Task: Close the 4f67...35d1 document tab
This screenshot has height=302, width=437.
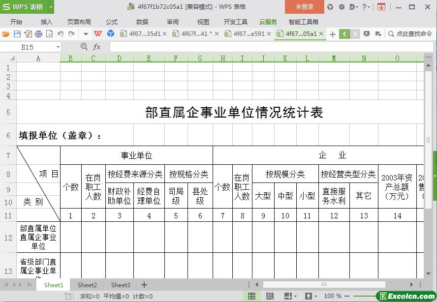Action: [x=164, y=34]
